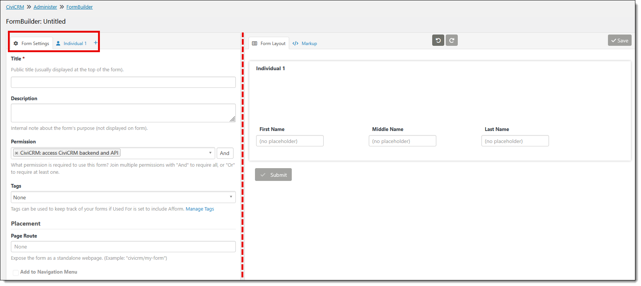Open the Form Settings tab
The image size is (641, 286).
pos(32,44)
